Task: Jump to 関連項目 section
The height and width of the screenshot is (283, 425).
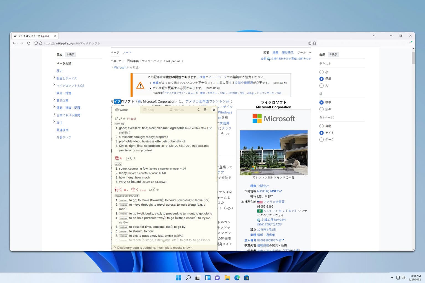Action: coord(62,130)
